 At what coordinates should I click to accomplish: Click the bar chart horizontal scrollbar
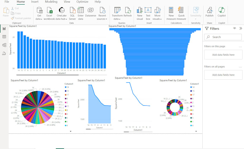47,75
